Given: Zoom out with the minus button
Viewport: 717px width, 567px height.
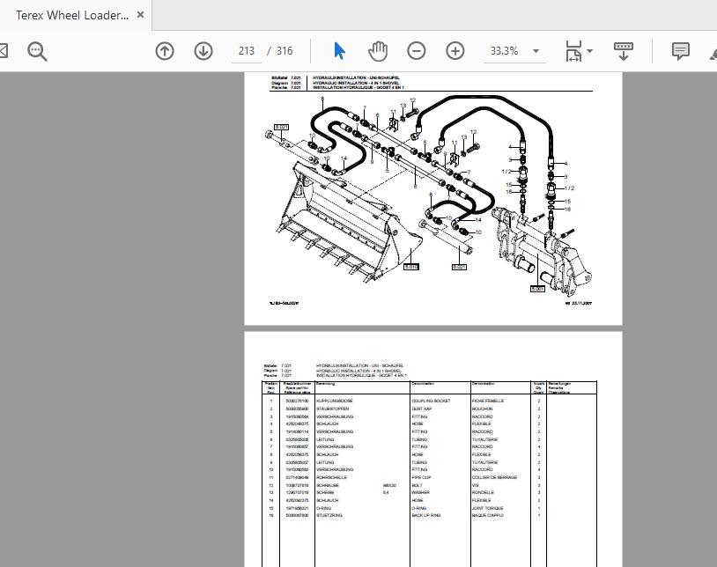Looking at the screenshot, I should point(416,51).
